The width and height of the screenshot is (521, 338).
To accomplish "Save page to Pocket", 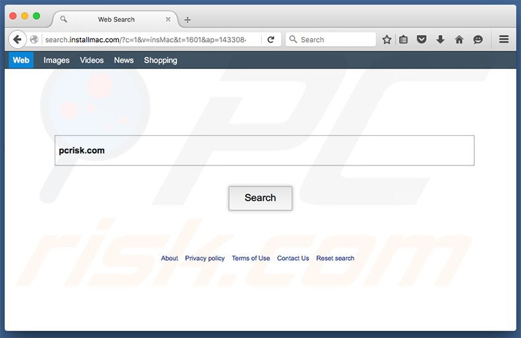I will [x=421, y=40].
